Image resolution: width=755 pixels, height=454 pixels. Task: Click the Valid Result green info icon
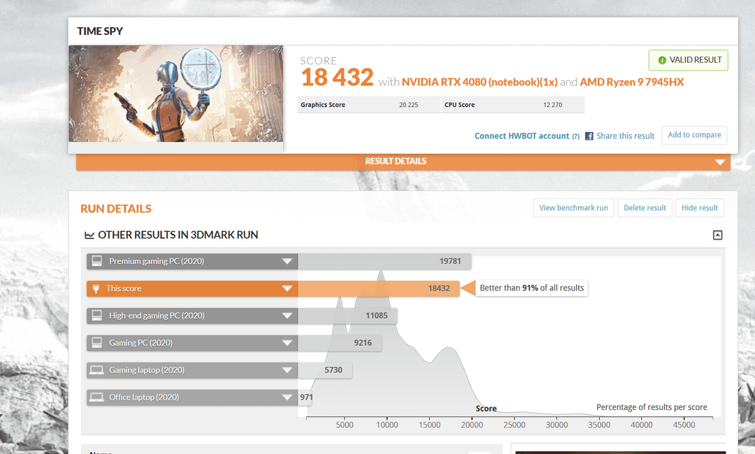(662, 60)
